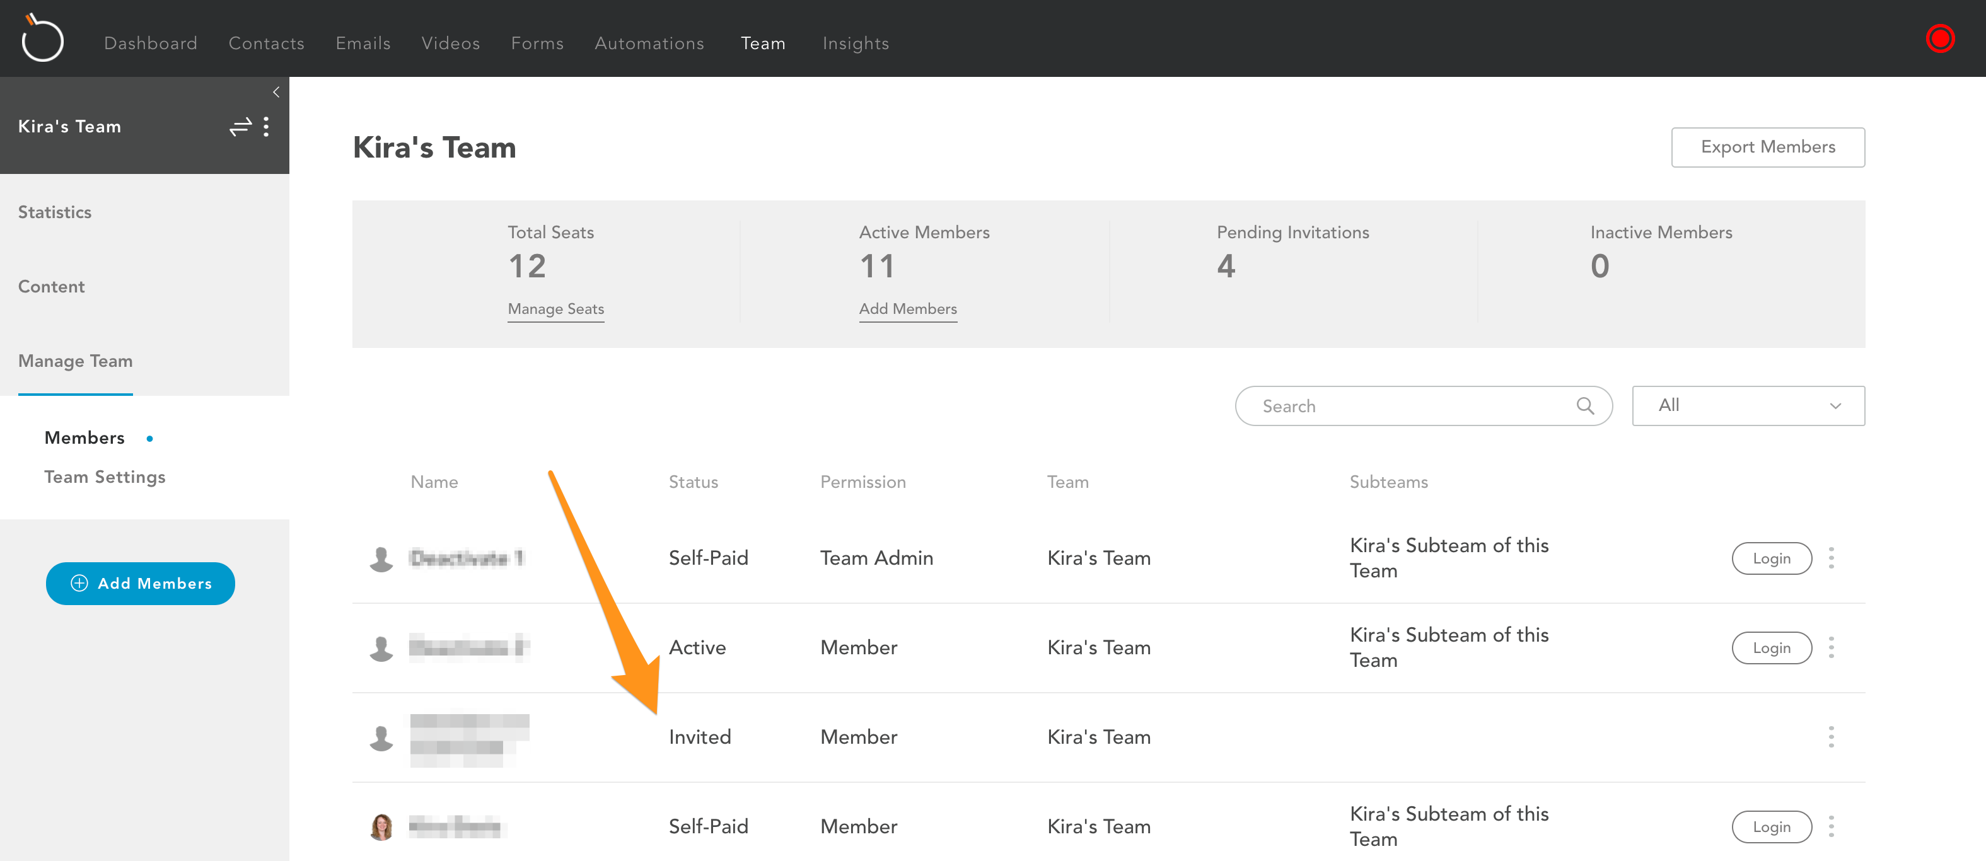Click the Active status cell
The width and height of the screenshot is (1986, 861).
(697, 647)
